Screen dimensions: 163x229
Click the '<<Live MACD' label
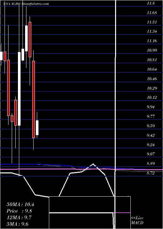pos(137,220)
